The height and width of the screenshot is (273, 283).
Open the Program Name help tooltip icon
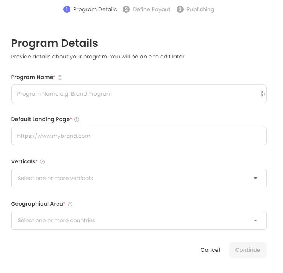click(60, 77)
